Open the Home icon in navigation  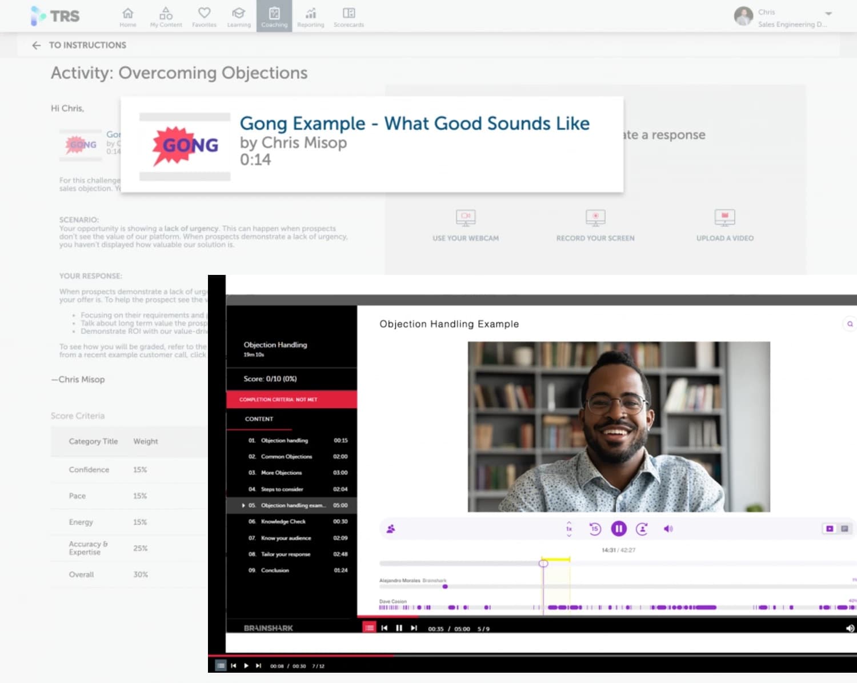(x=128, y=17)
